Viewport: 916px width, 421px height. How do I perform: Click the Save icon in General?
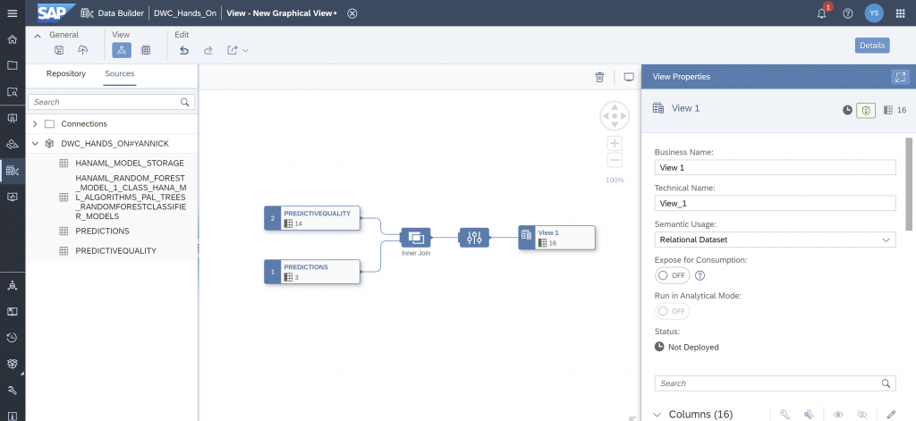click(x=59, y=50)
